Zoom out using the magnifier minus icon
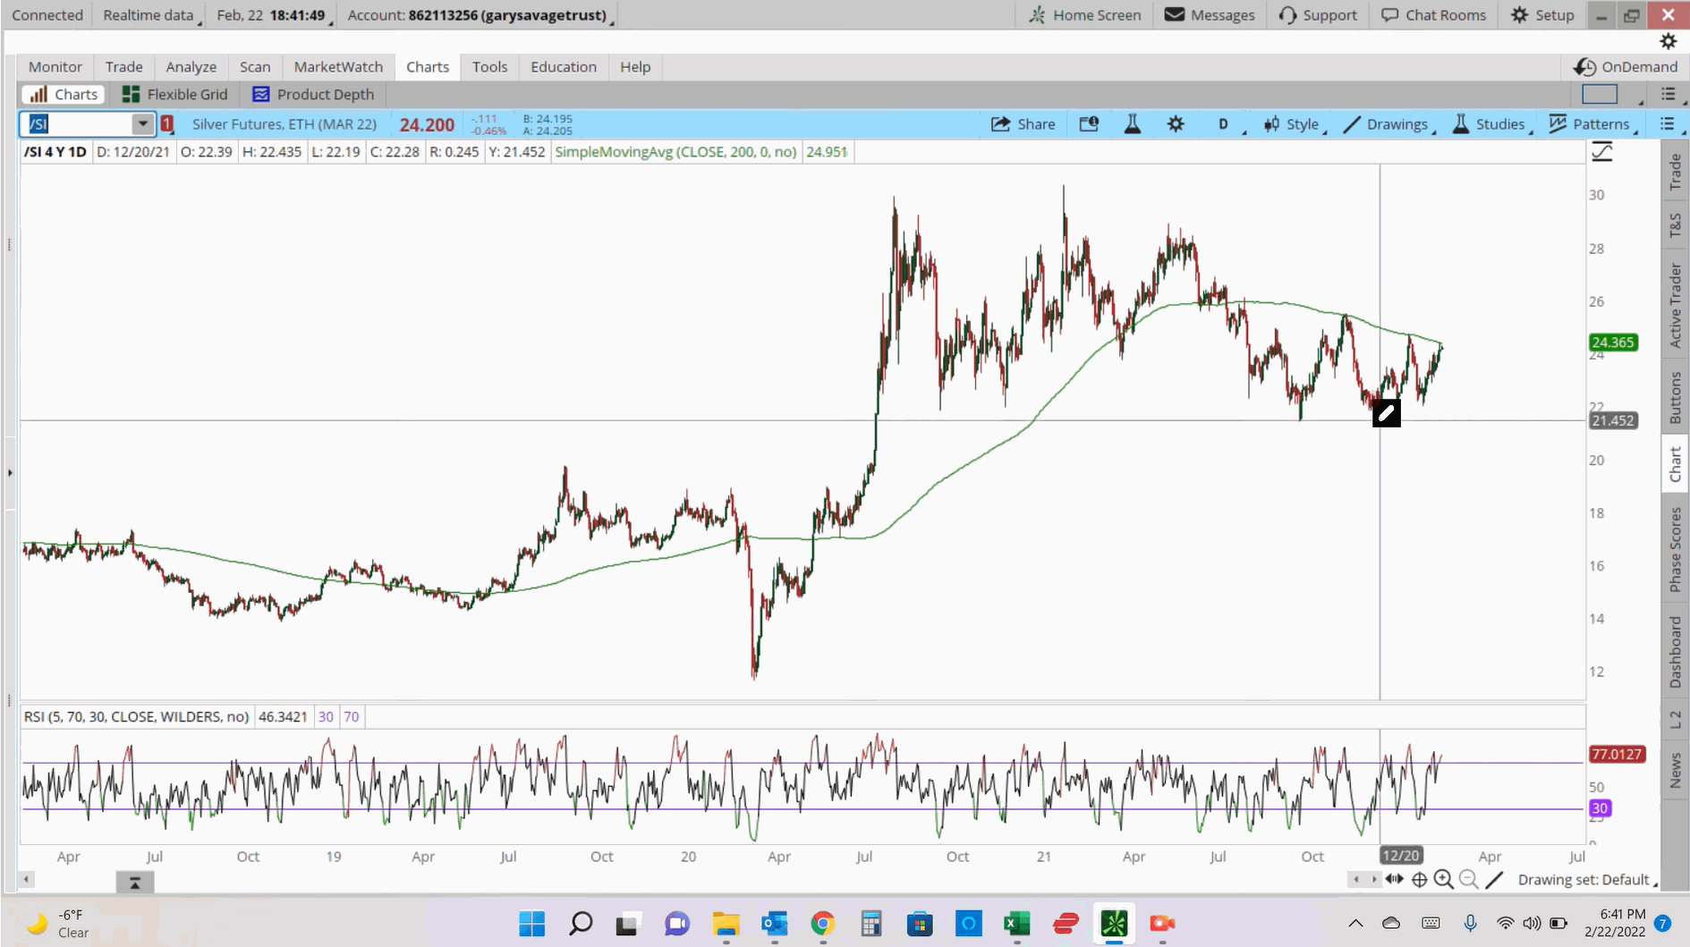Viewport: 1690px width, 947px height. pos(1468,880)
